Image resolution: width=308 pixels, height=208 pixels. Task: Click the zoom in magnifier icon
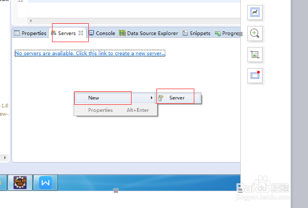(x=255, y=33)
